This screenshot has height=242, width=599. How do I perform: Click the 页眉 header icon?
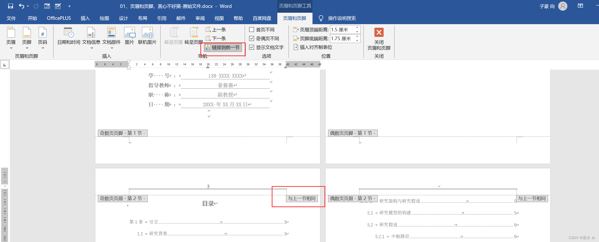(x=11, y=33)
